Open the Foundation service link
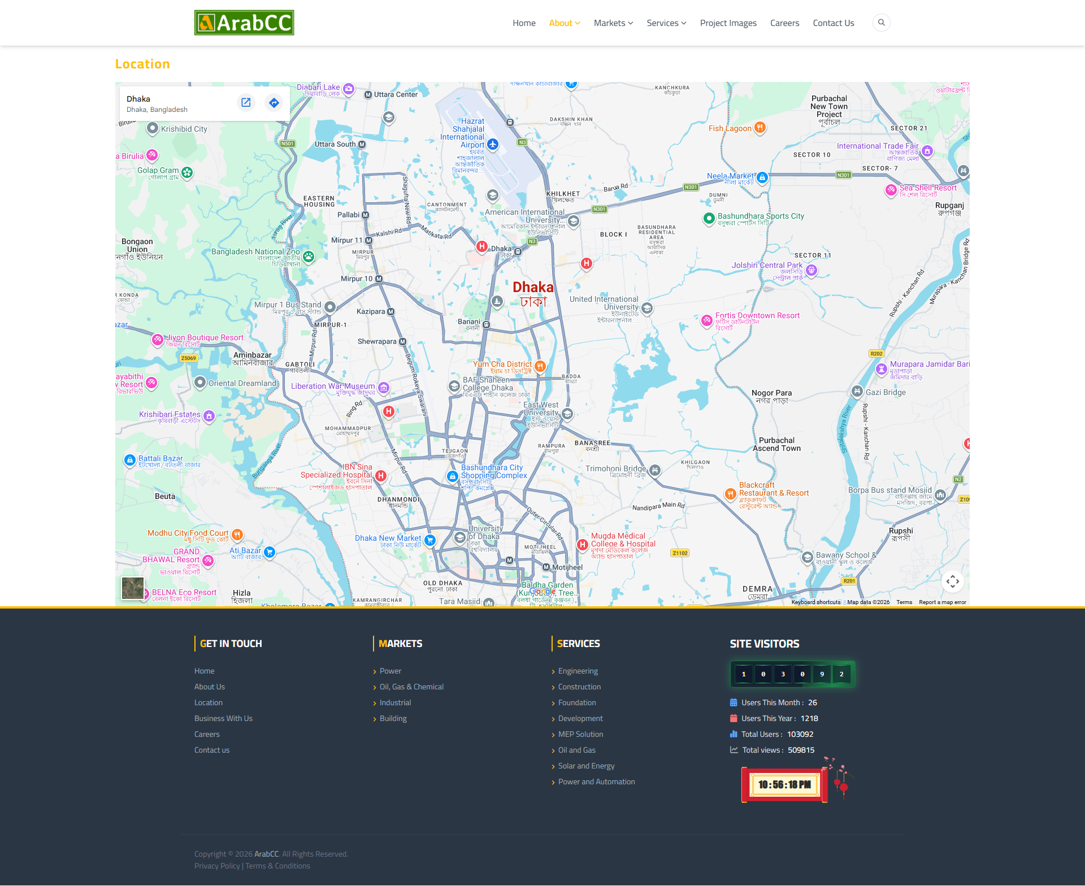Screen dimensions: 1085x886 pyautogui.click(x=577, y=703)
